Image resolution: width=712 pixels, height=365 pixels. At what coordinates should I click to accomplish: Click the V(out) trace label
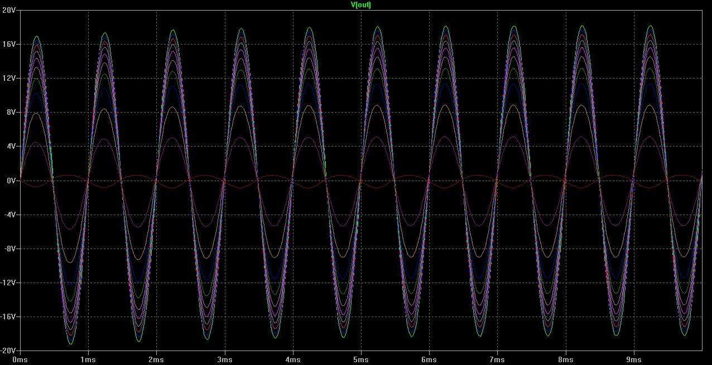361,4
